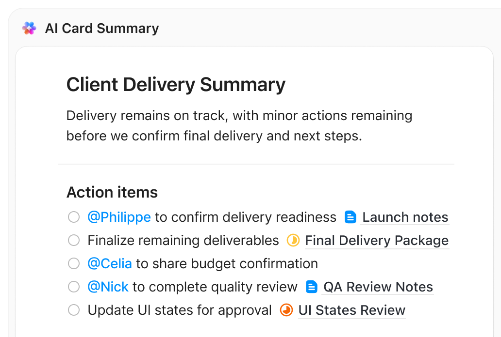Open the Final Delivery Package link
The width and height of the screenshot is (501, 337).
pos(377,240)
